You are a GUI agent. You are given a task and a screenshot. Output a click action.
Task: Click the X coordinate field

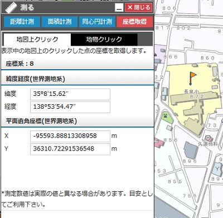[70, 136]
